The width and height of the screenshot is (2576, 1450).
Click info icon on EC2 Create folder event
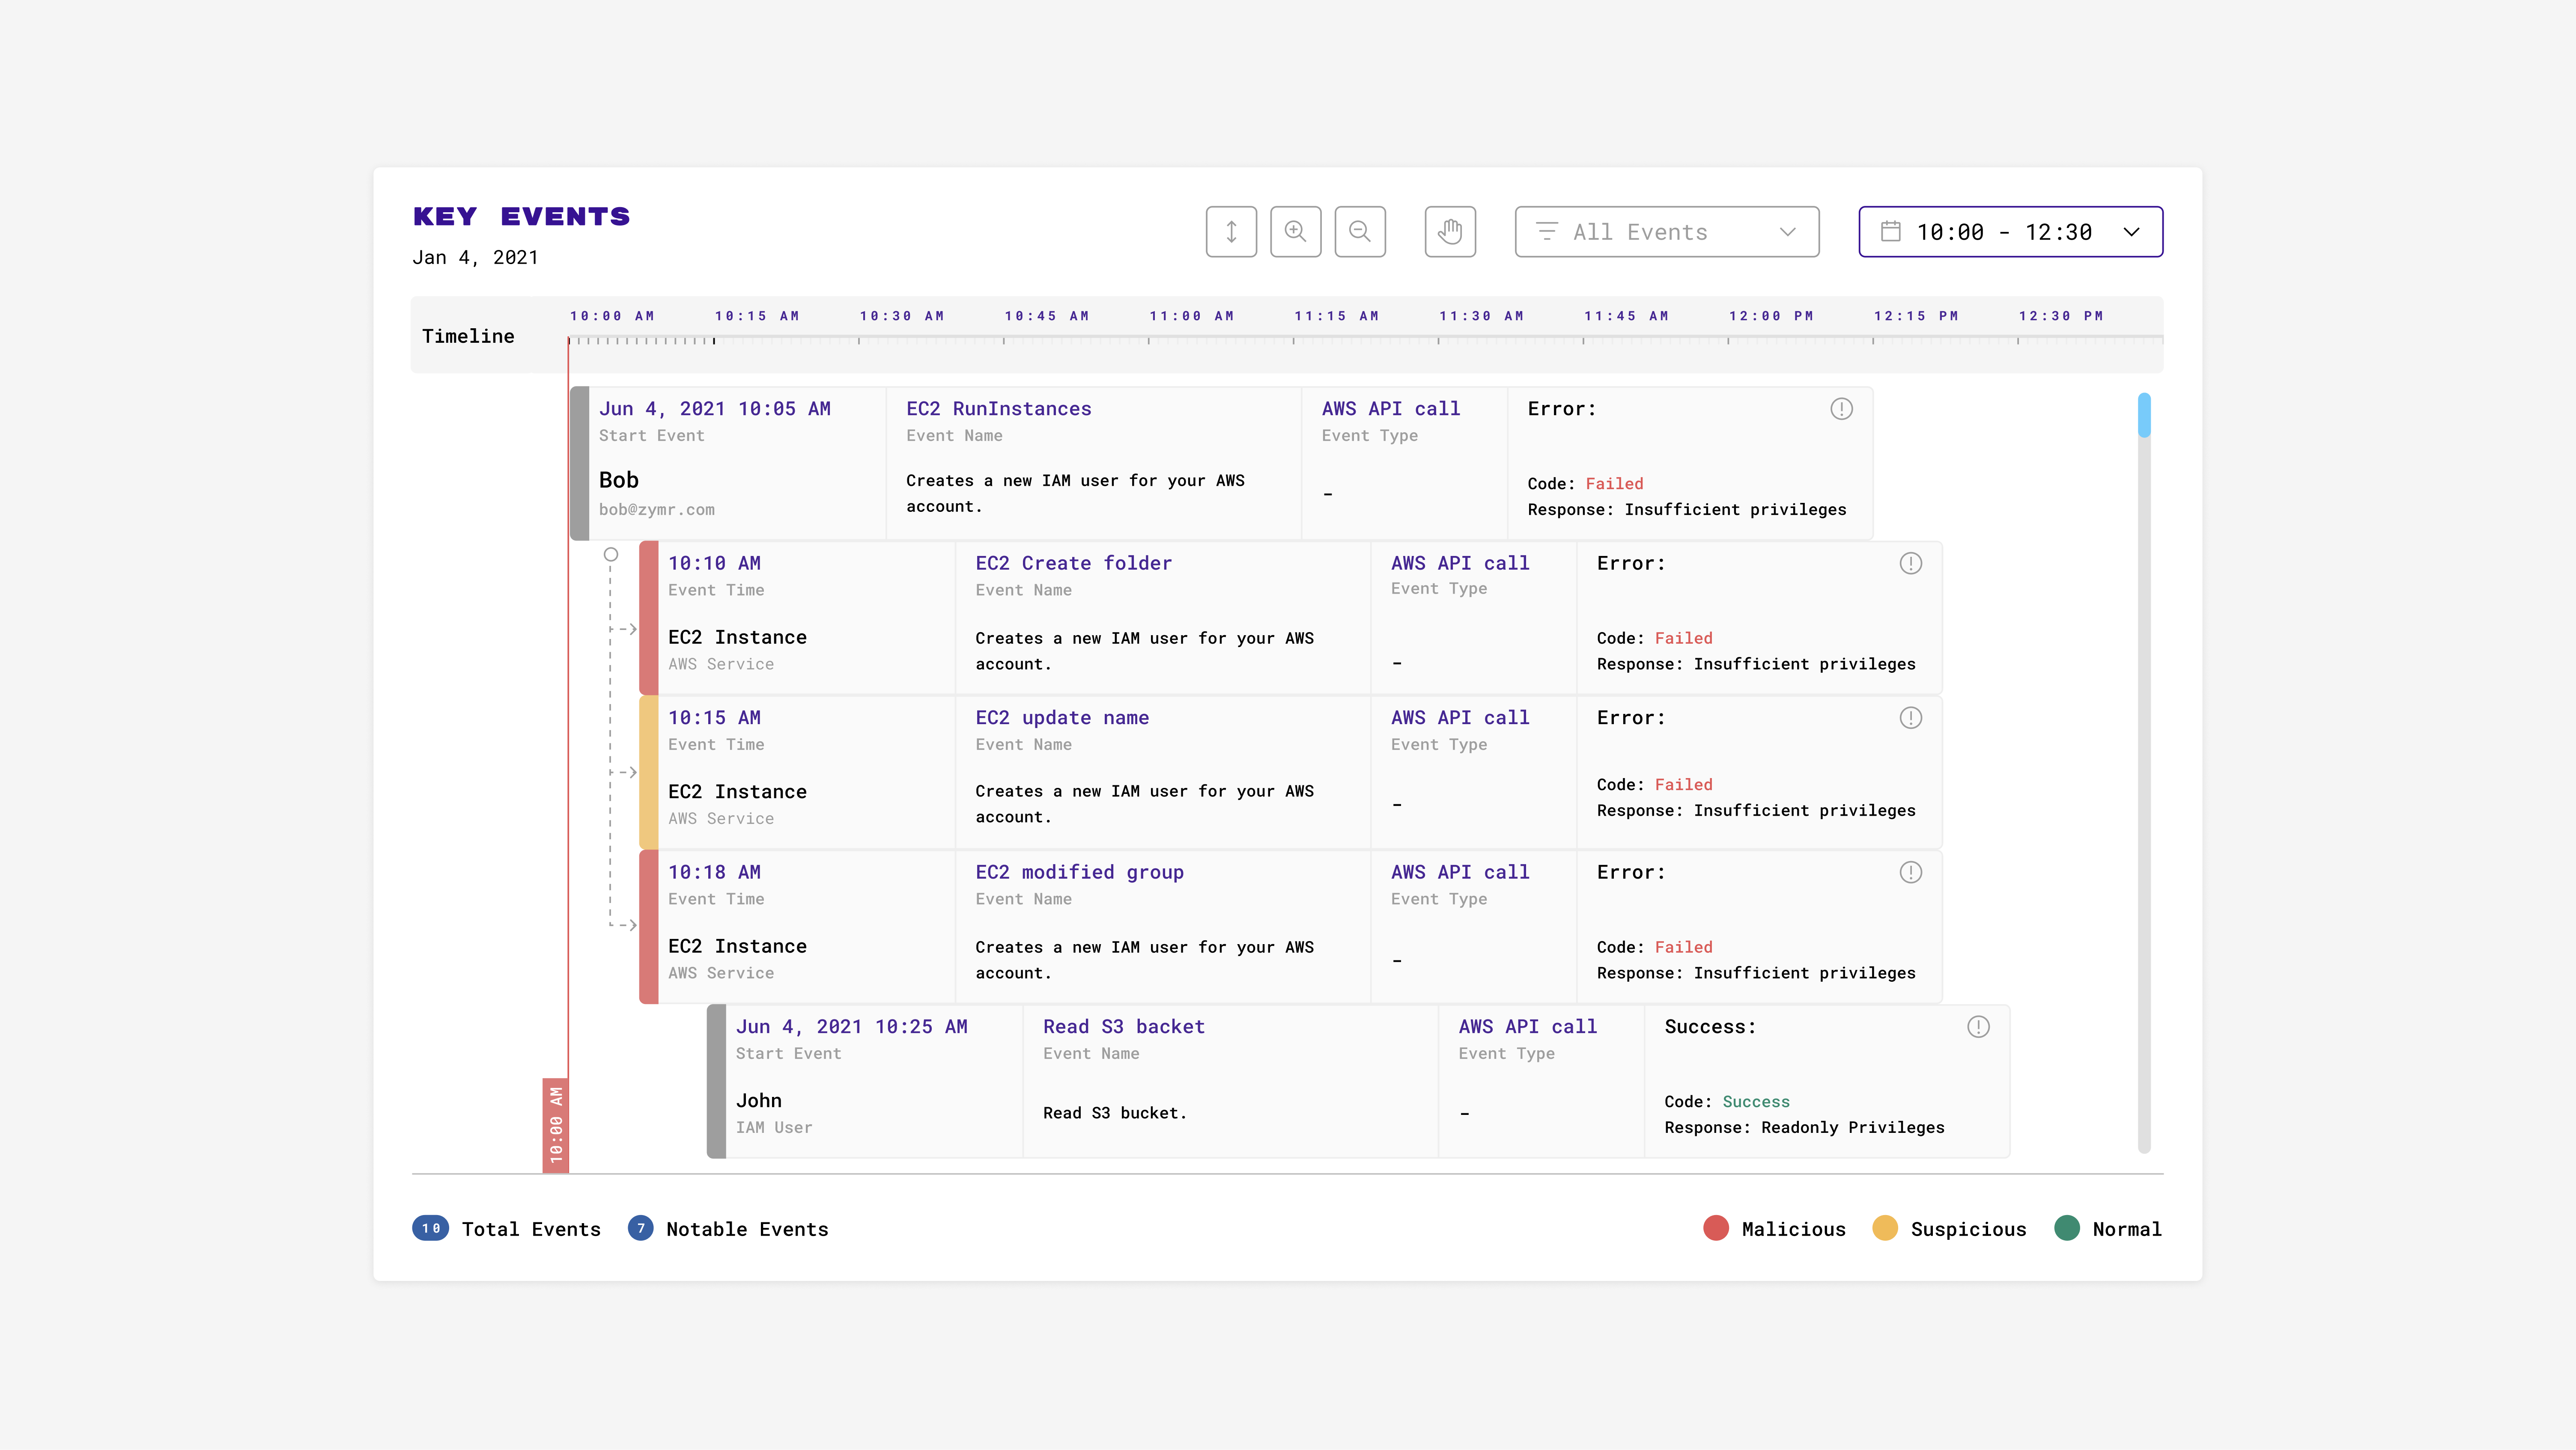1910,564
